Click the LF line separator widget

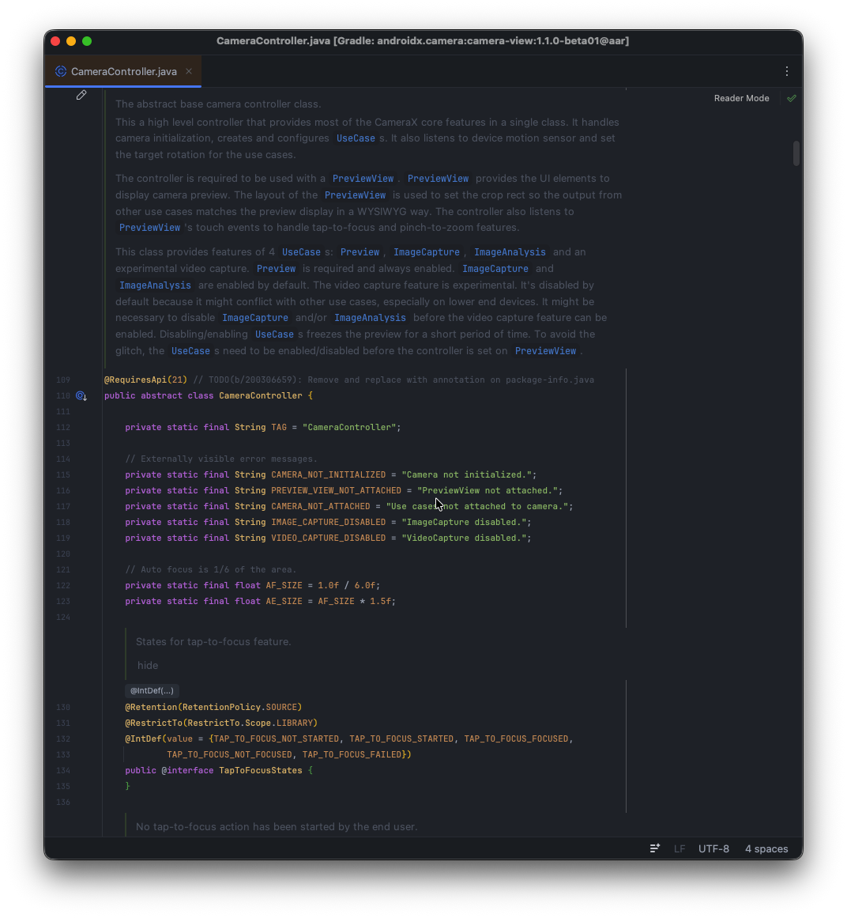(679, 848)
